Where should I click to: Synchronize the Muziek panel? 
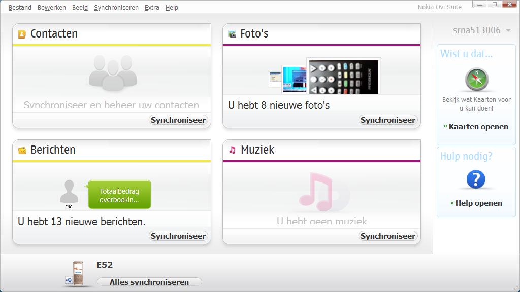(388, 236)
